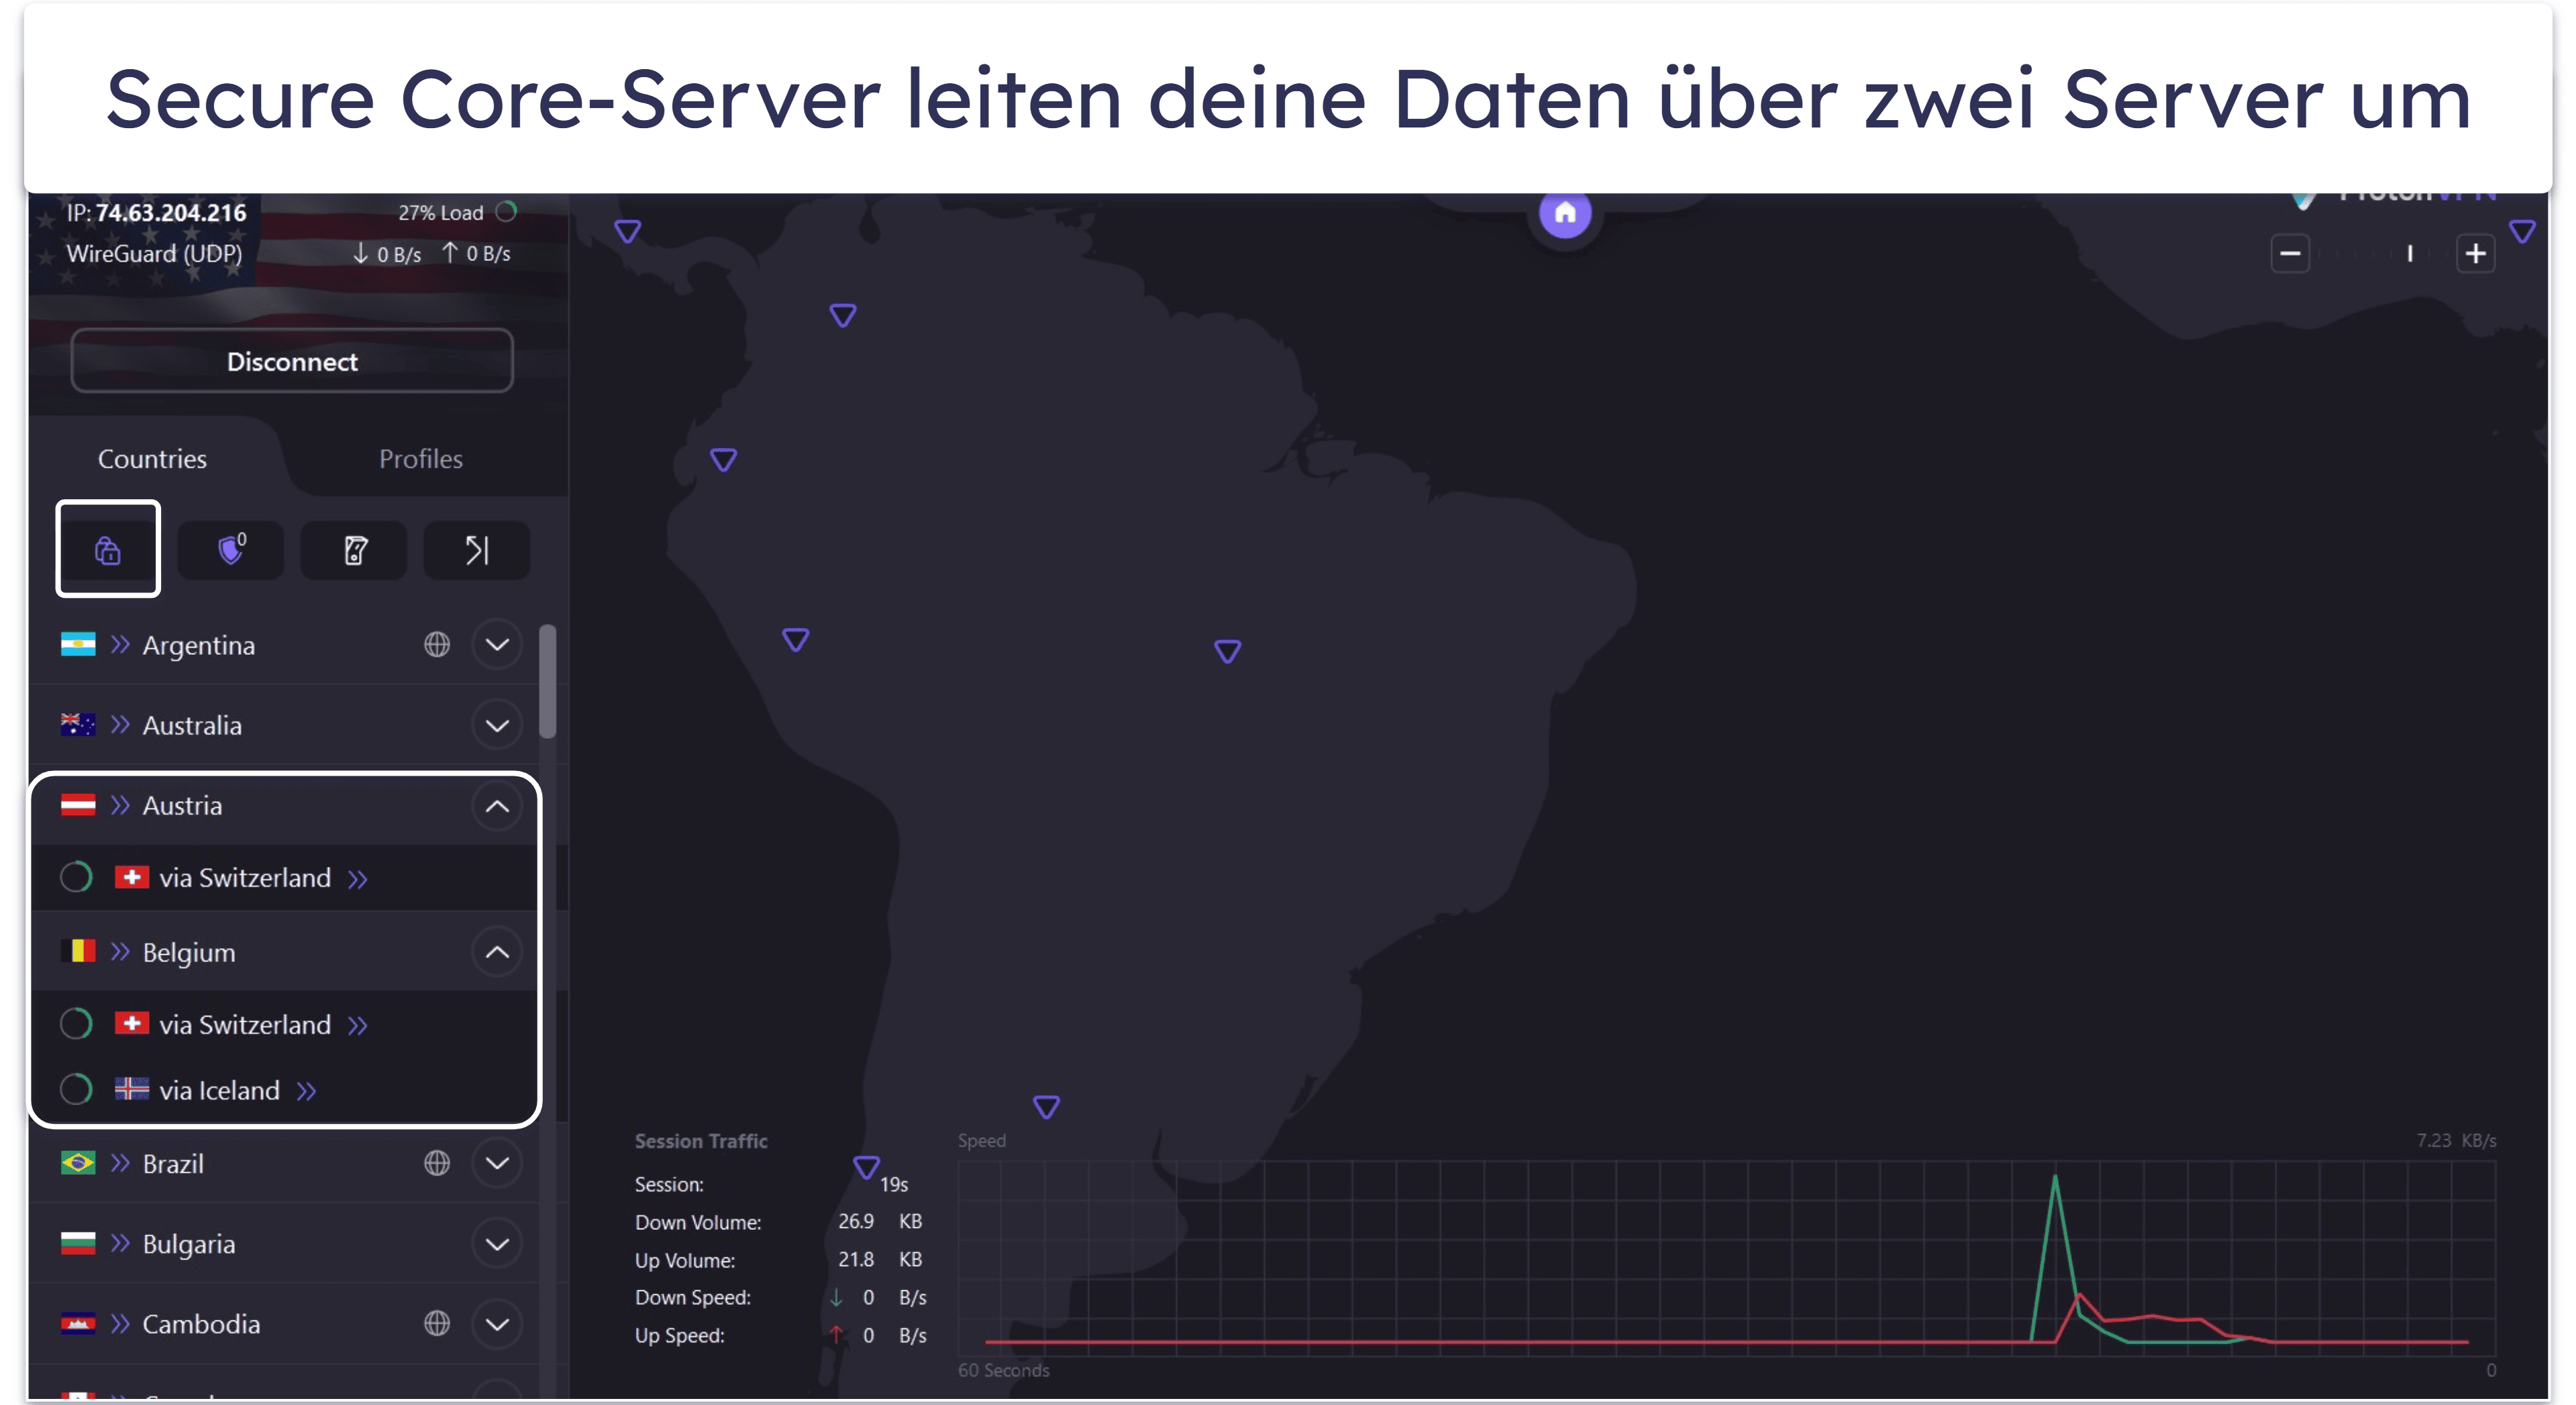Click the Bulgaria flag icon
Viewport: 2576px width, 1405px height.
click(78, 1243)
